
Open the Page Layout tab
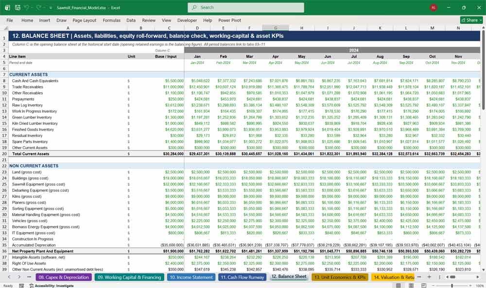(x=84, y=20)
